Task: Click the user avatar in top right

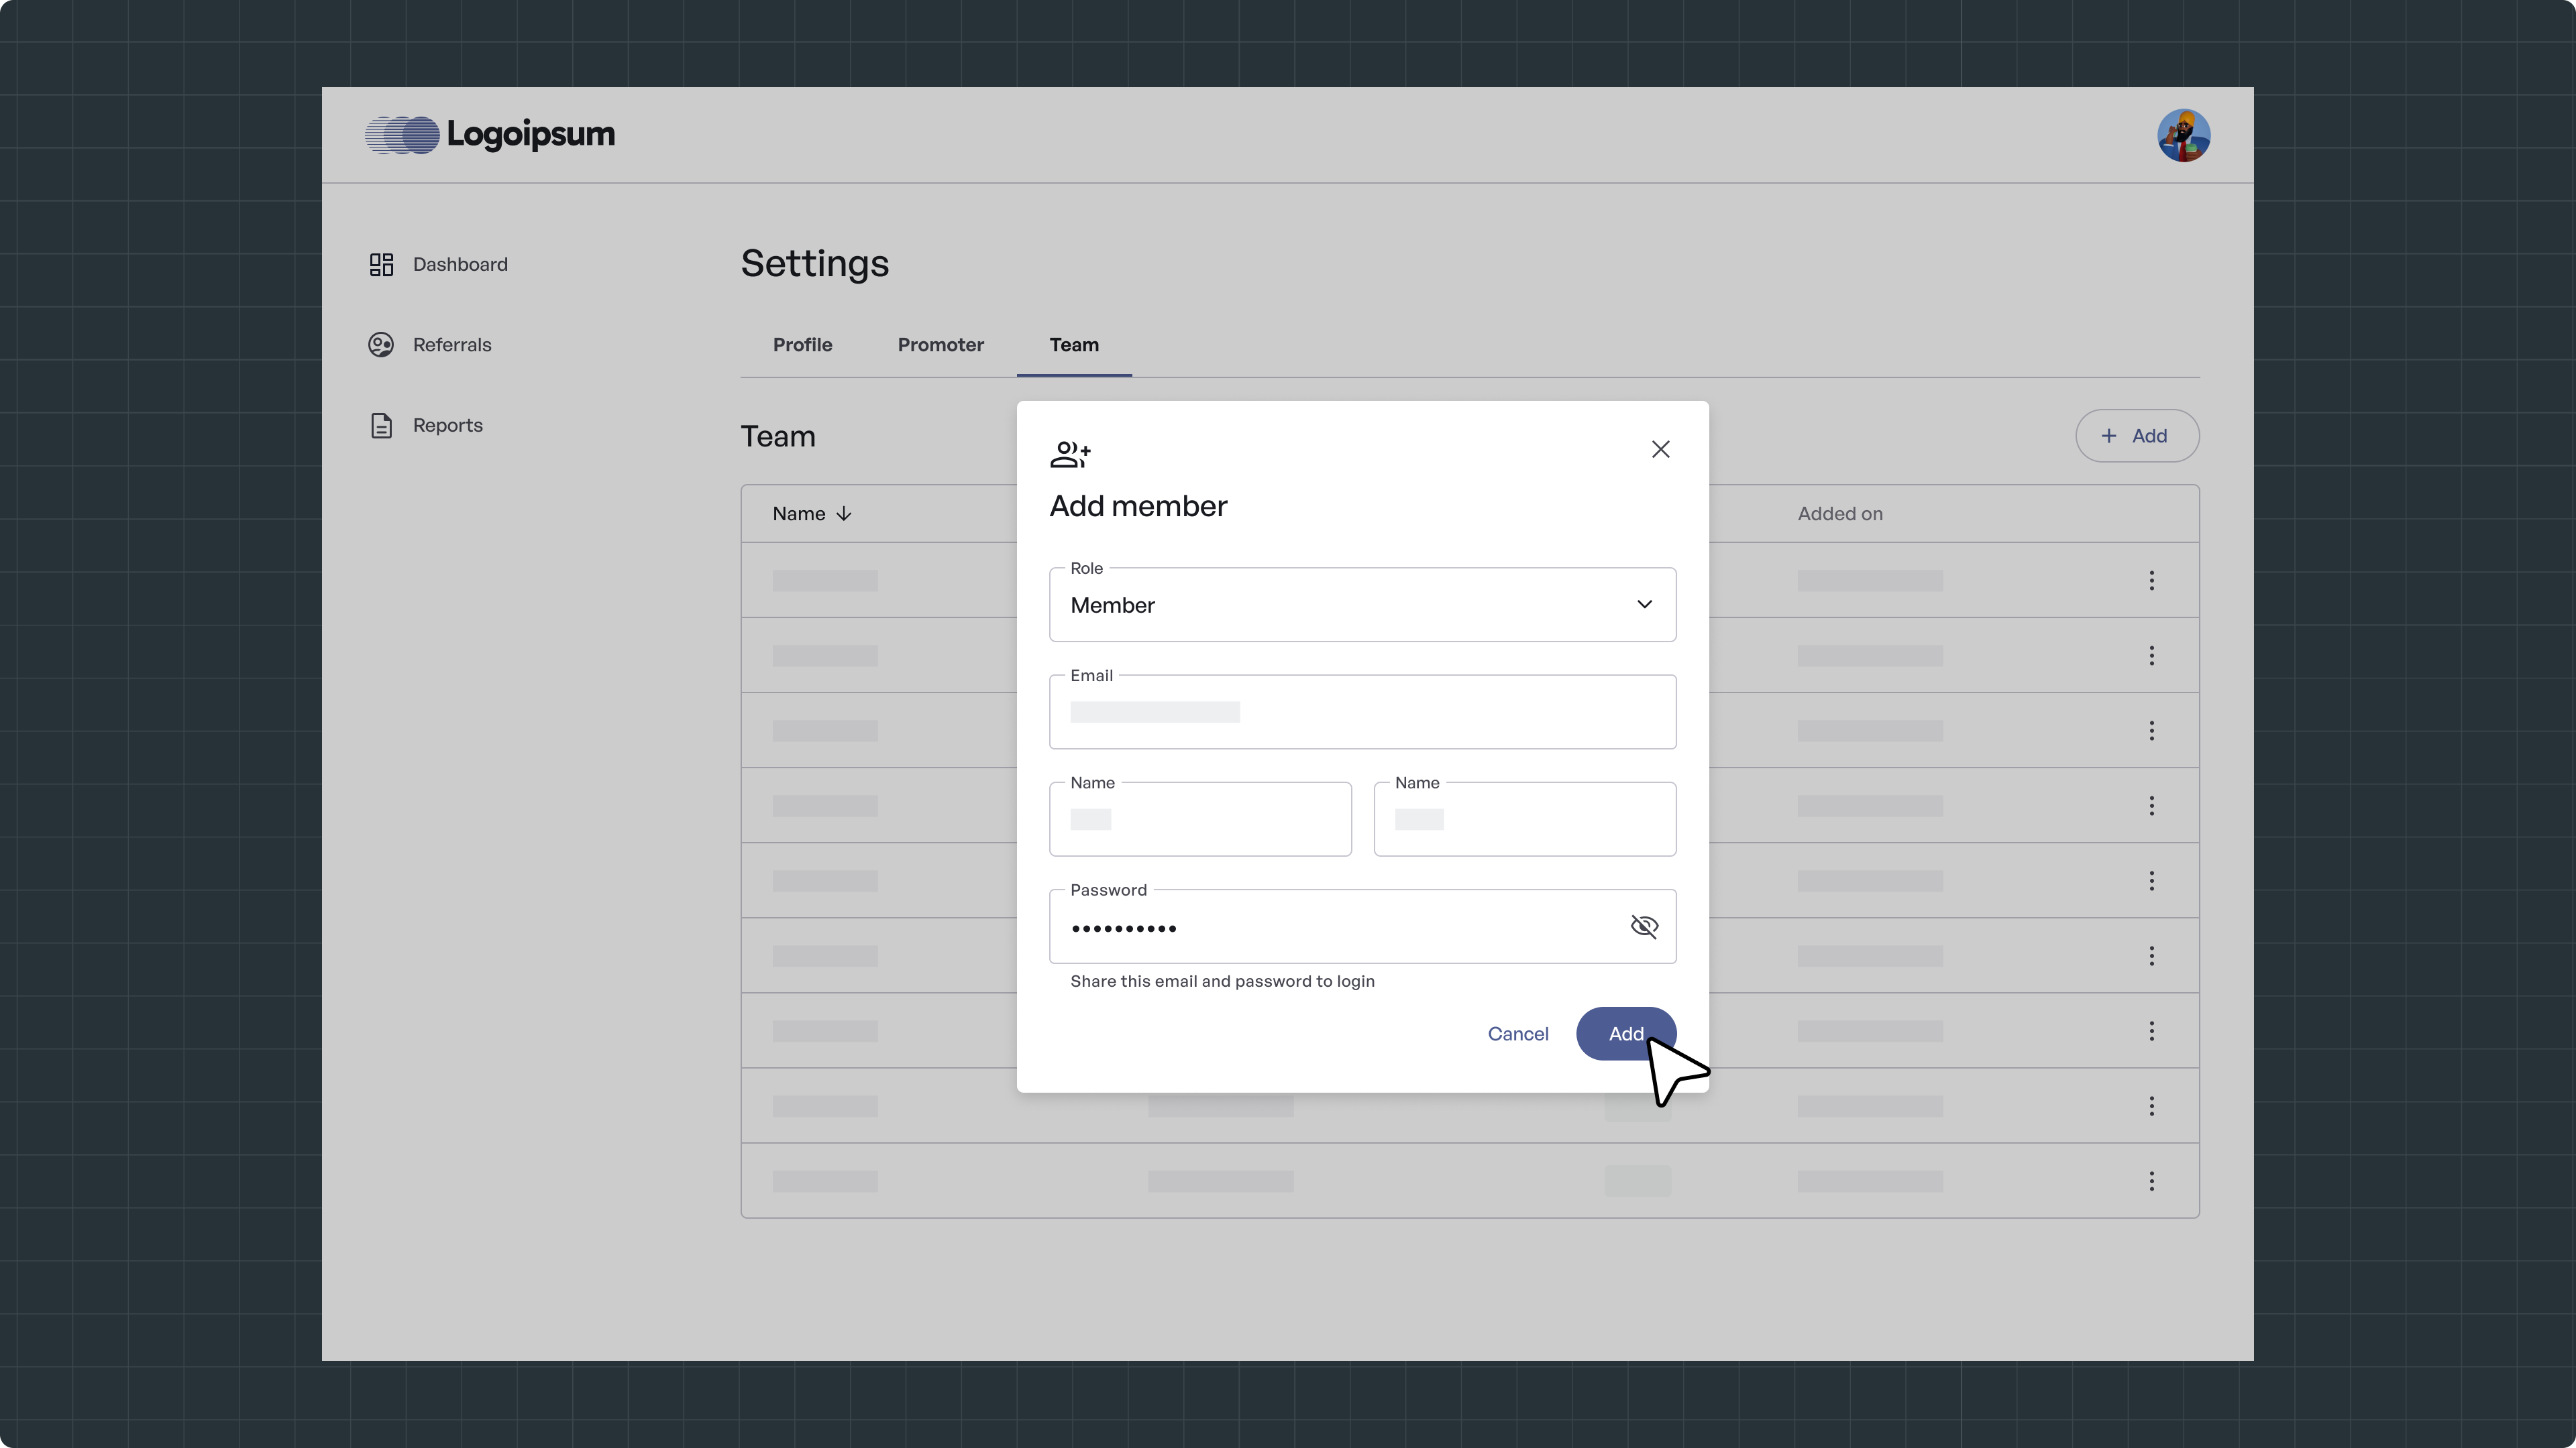Action: coord(2183,135)
